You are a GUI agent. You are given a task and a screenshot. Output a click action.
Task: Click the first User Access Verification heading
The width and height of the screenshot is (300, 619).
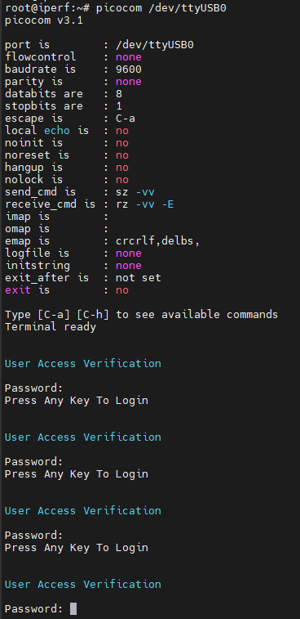pyautogui.click(x=82, y=364)
